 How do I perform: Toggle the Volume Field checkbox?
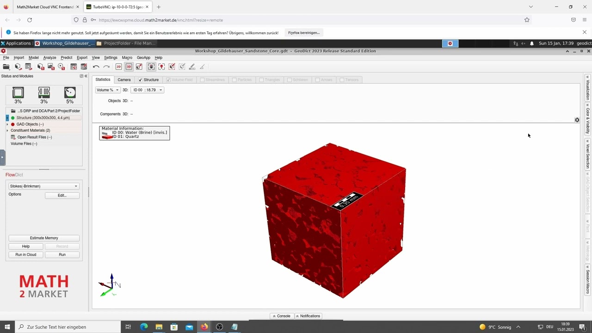[168, 80]
